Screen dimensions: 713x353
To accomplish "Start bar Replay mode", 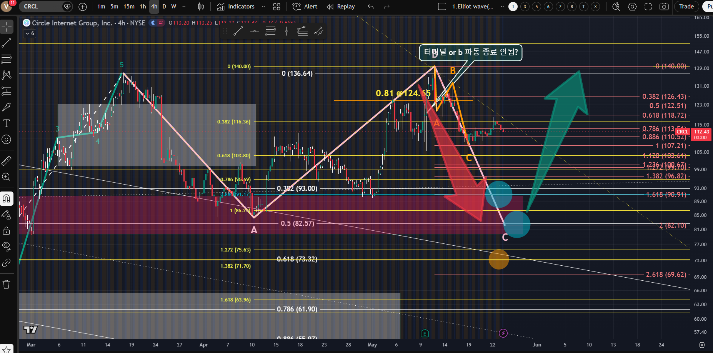I will [341, 7].
